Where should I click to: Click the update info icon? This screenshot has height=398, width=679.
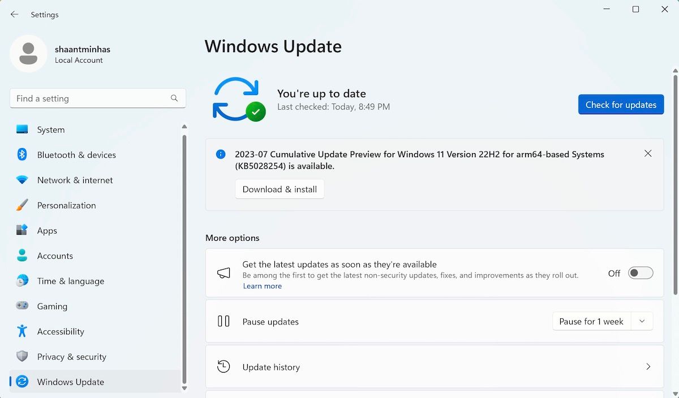[220, 154]
